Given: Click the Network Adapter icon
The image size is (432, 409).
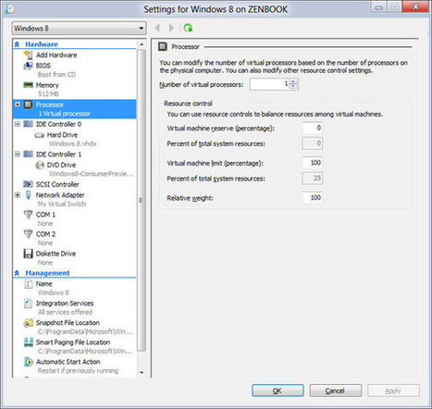Looking at the screenshot, I should [28, 195].
